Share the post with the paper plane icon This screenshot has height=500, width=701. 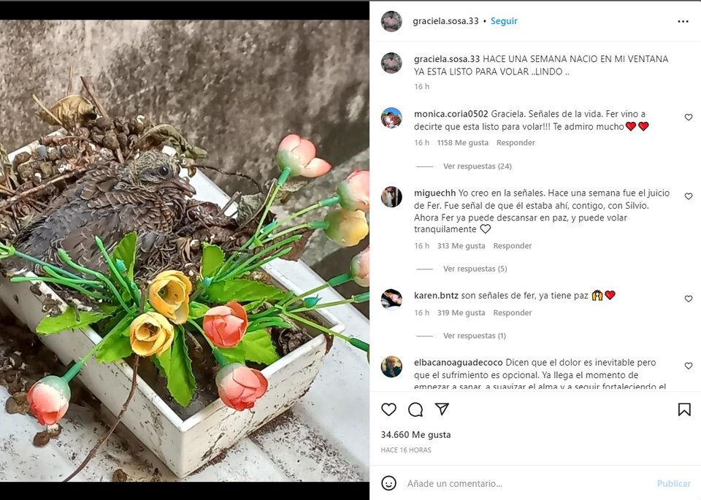point(442,409)
